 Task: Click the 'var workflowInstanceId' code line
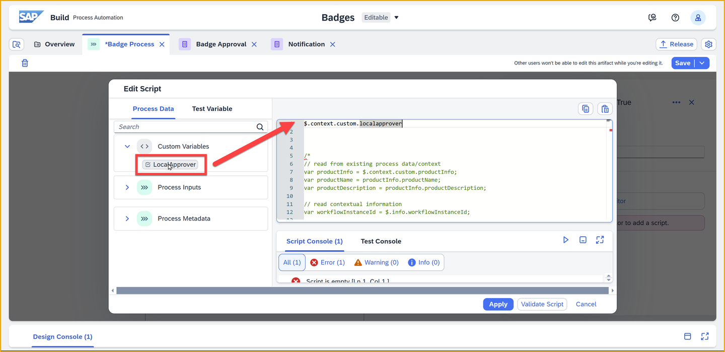pos(387,212)
